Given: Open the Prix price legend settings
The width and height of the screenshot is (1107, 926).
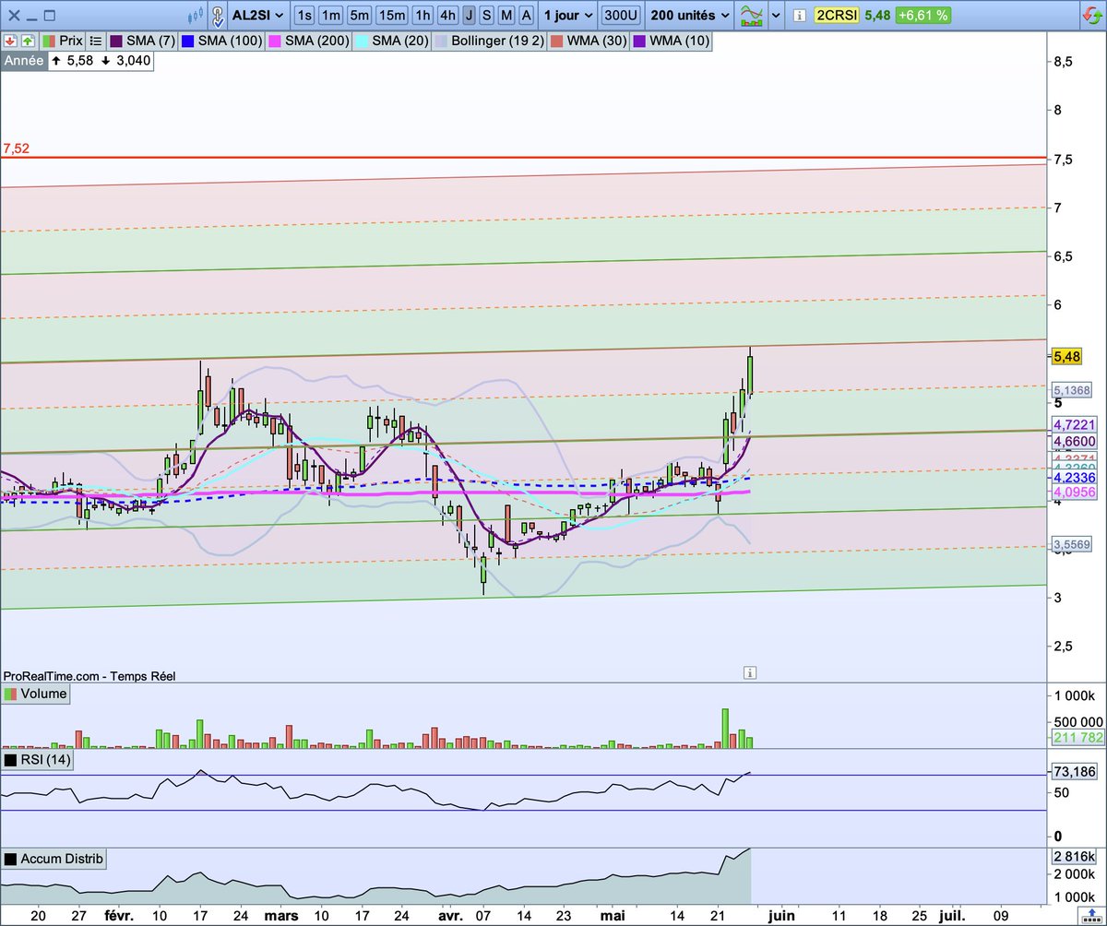Looking at the screenshot, I should pos(61,42).
